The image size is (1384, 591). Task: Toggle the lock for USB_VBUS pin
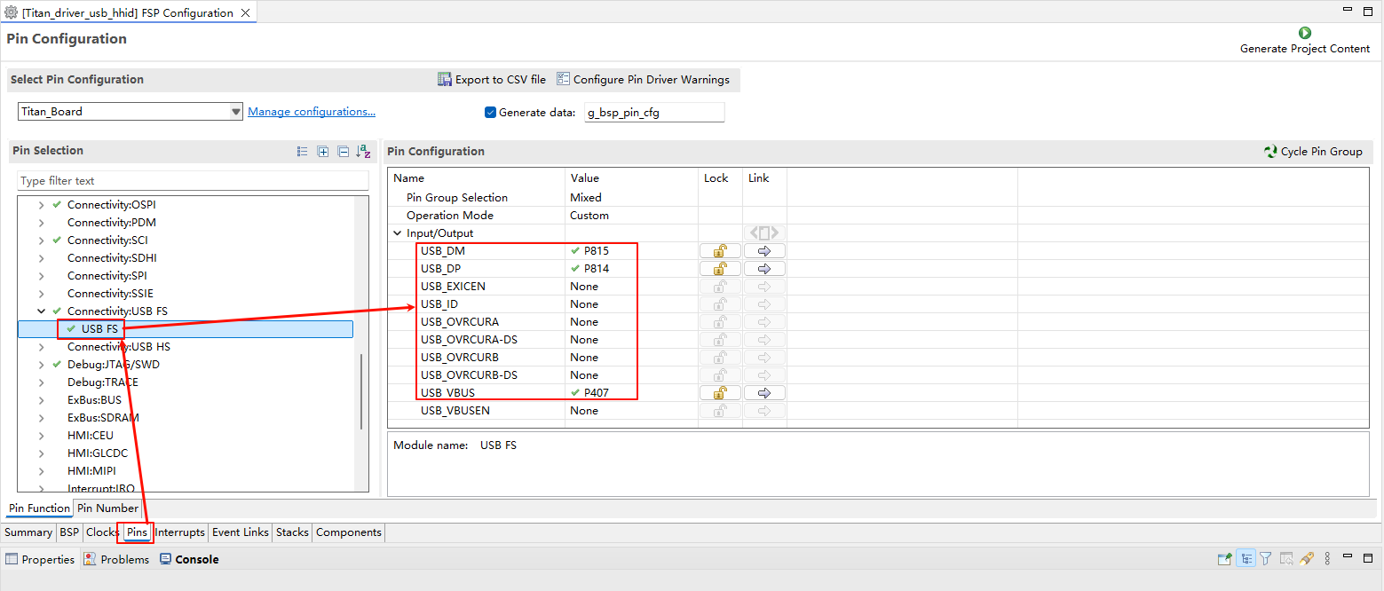click(720, 393)
